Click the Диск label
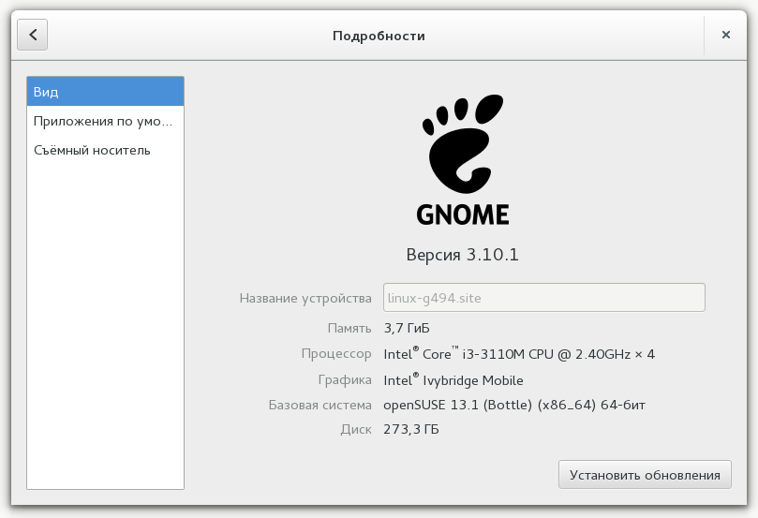Screen dimensions: 758x518 click(356, 430)
